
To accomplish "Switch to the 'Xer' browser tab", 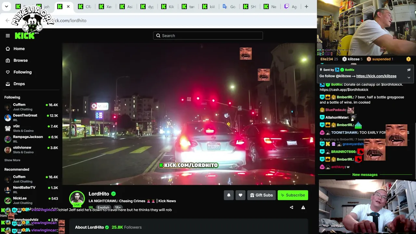I will tap(106, 6).
